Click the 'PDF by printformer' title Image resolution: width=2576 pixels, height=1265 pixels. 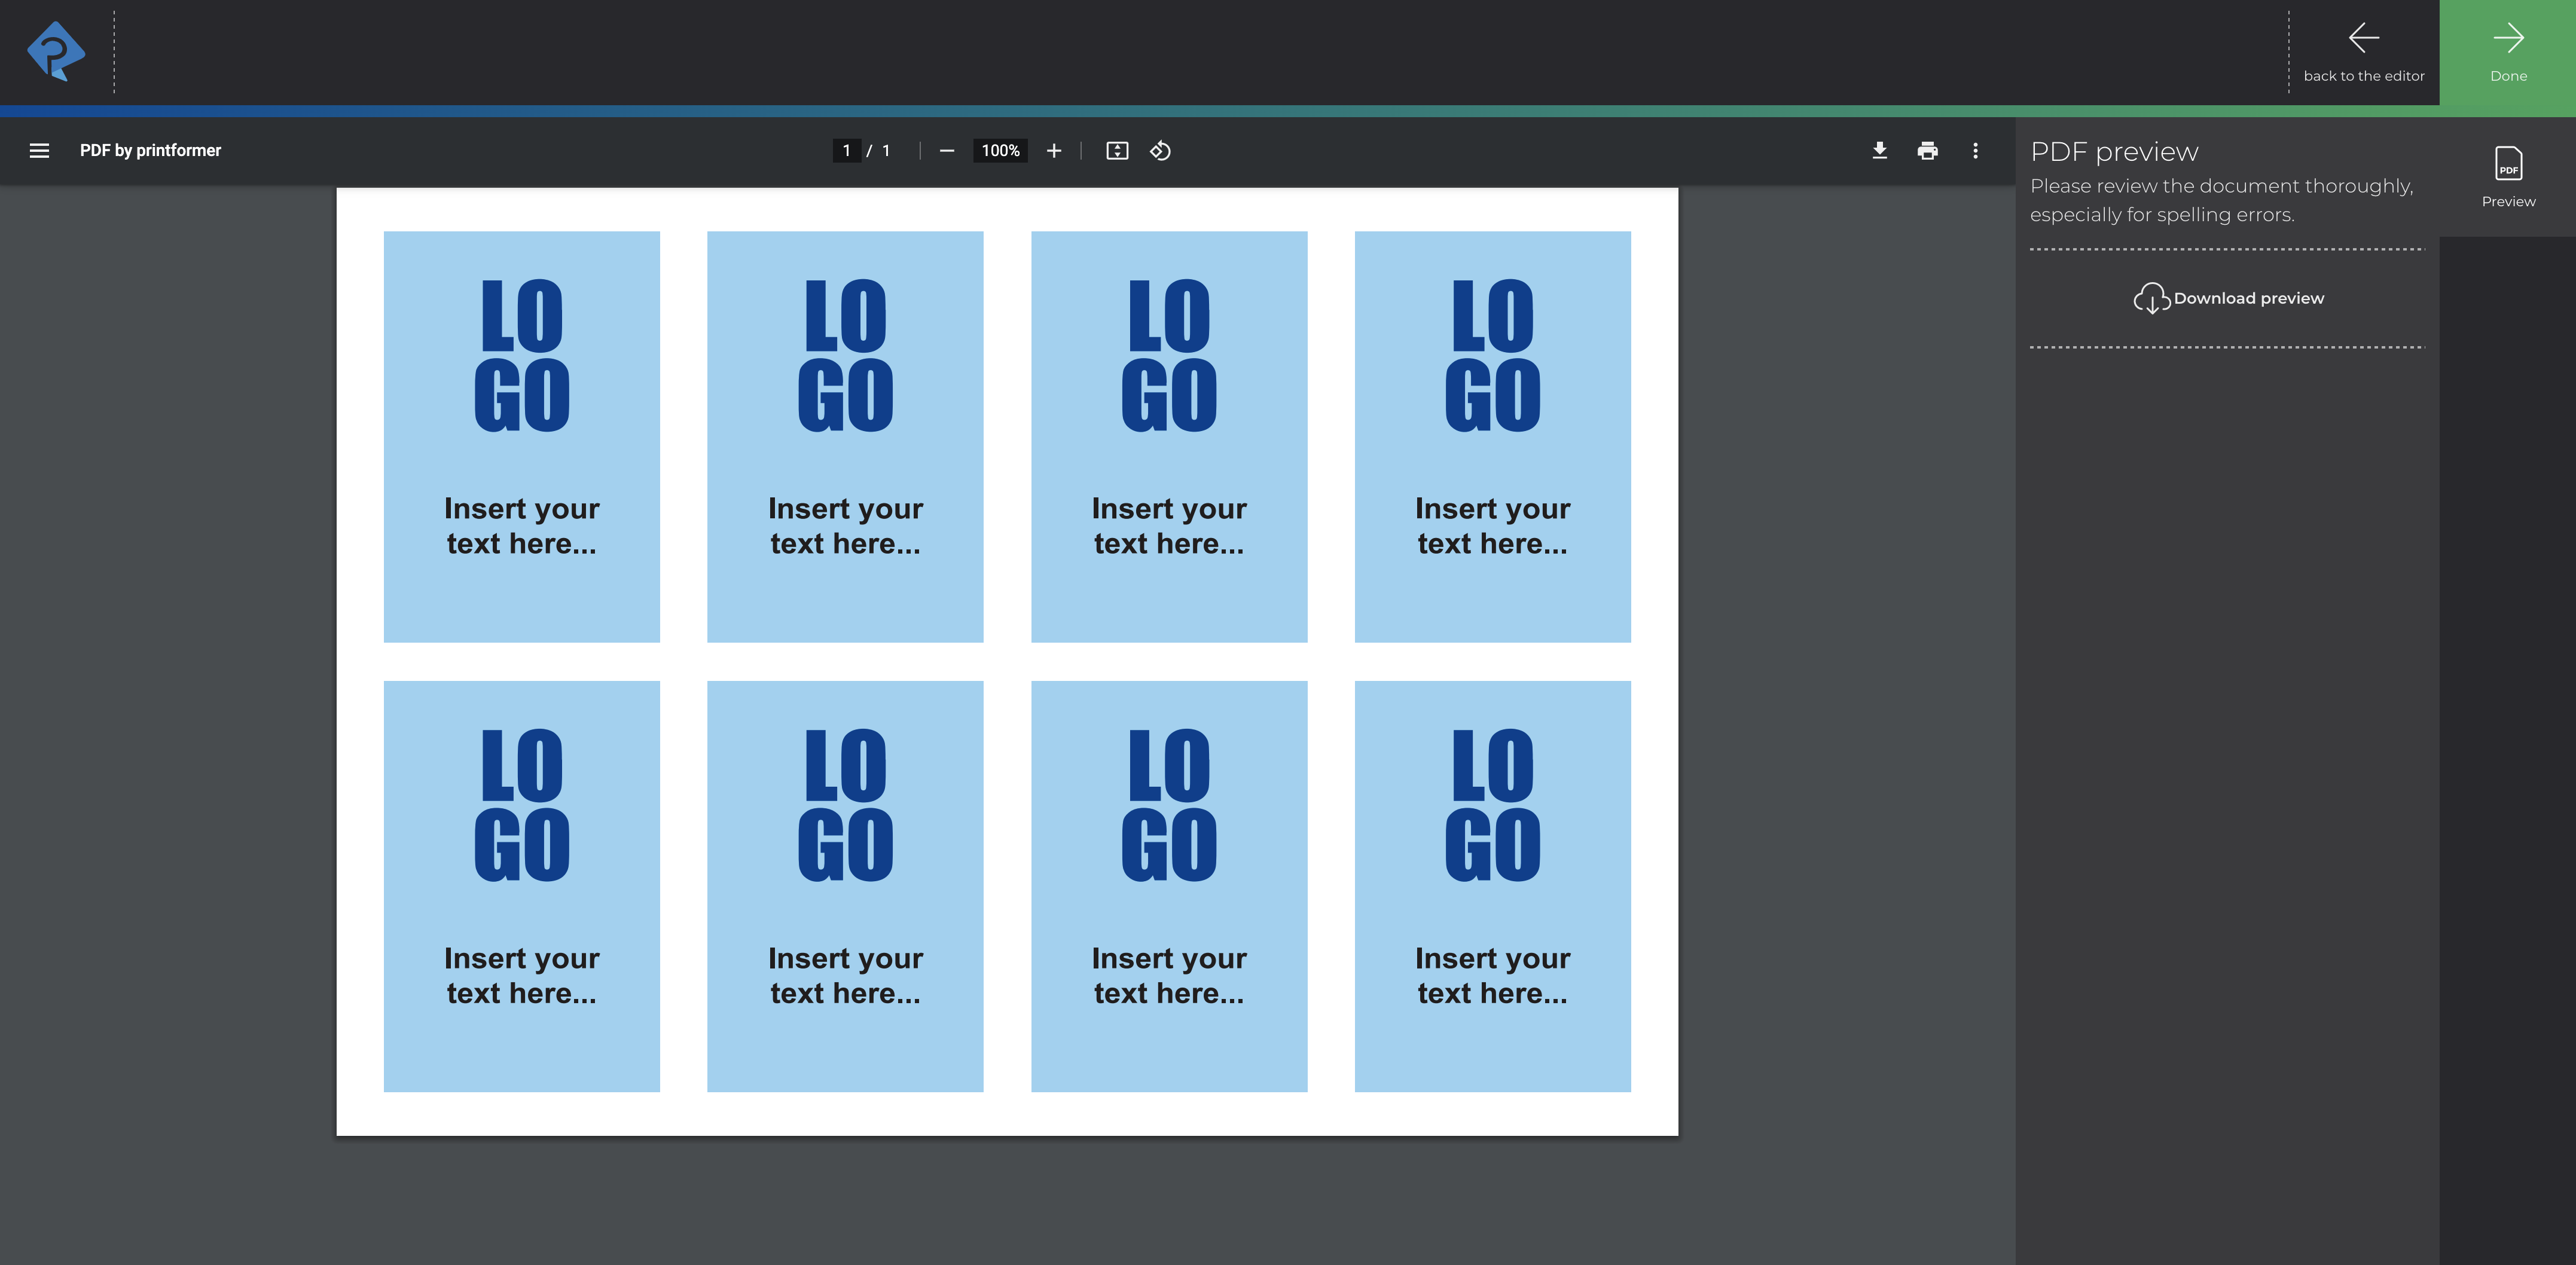coord(151,150)
